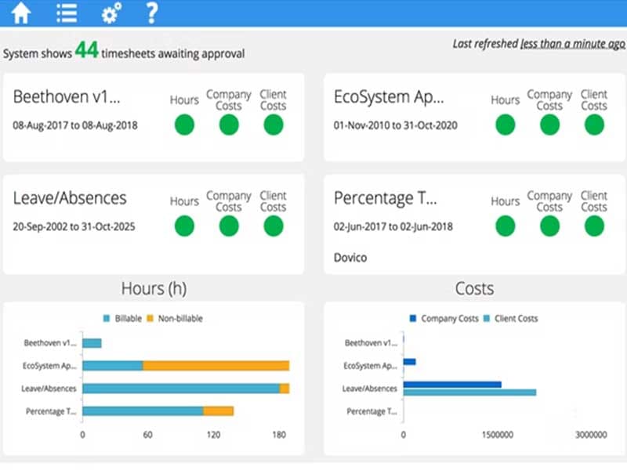This screenshot has width=627, height=470.
Task: Open the settings gear icon
Action: tap(110, 13)
